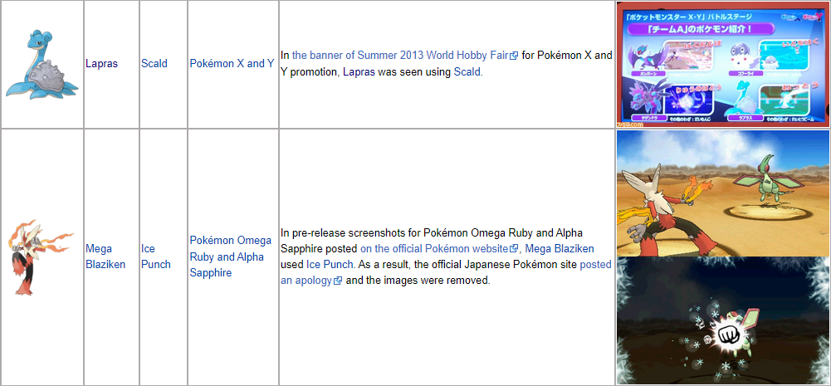Follow the banner of Summer 2013 World Hobby Fair link
Viewport: 831px width, 386px height.
click(x=400, y=56)
